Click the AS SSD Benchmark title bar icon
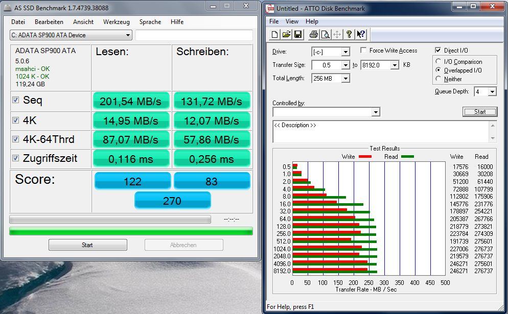 tap(8, 8)
